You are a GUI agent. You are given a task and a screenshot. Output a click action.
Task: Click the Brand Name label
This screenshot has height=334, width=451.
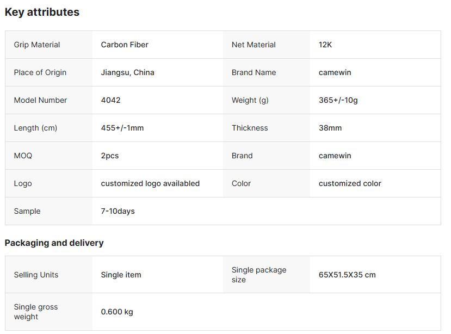point(254,72)
